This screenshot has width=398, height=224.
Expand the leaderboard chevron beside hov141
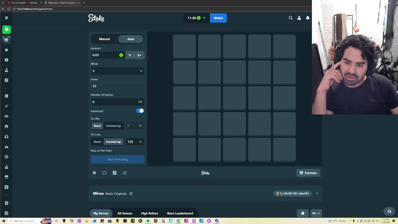[x=317, y=194]
